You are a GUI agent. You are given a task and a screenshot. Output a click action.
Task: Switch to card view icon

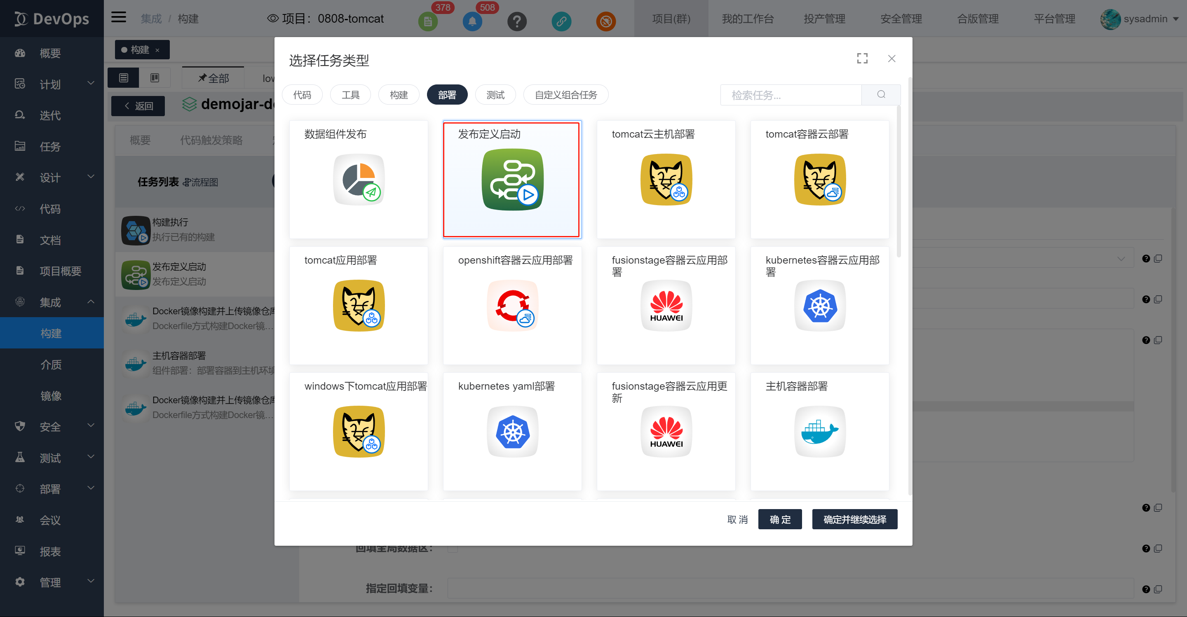pos(155,78)
